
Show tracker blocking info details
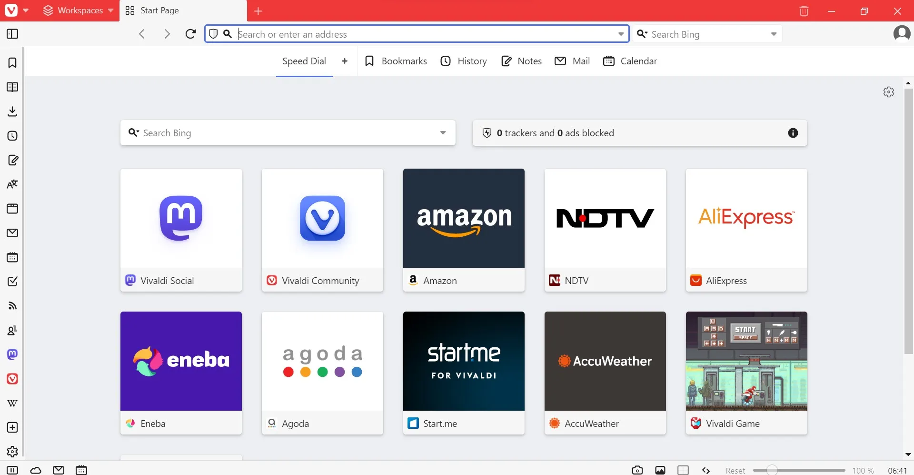click(x=793, y=133)
